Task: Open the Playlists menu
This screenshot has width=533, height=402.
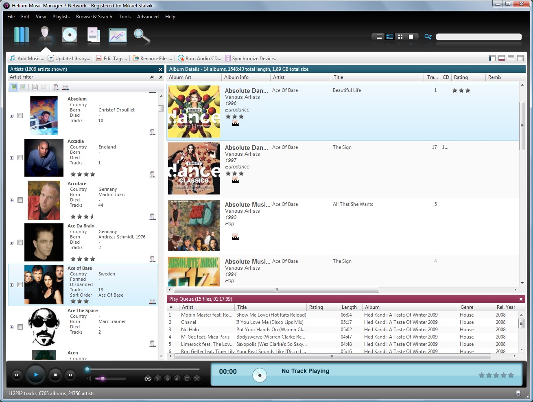Action: click(x=61, y=17)
